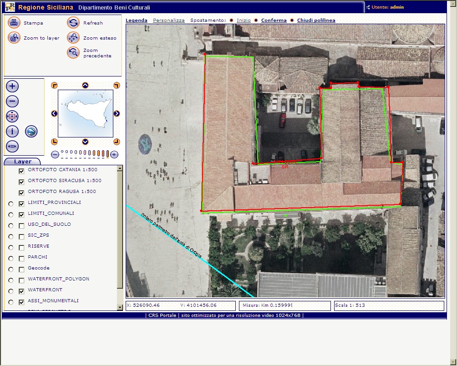Toggle ORTOFOTO CATANIA 1:500 checkbox
The width and height of the screenshot is (457, 366).
(21, 171)
